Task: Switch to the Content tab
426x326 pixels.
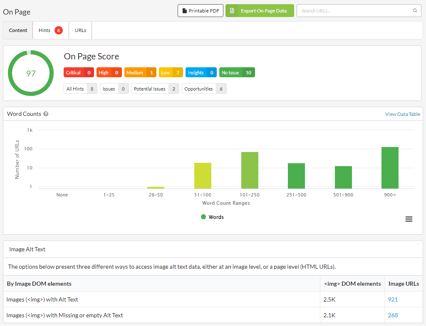Action: tap(18, 30)
